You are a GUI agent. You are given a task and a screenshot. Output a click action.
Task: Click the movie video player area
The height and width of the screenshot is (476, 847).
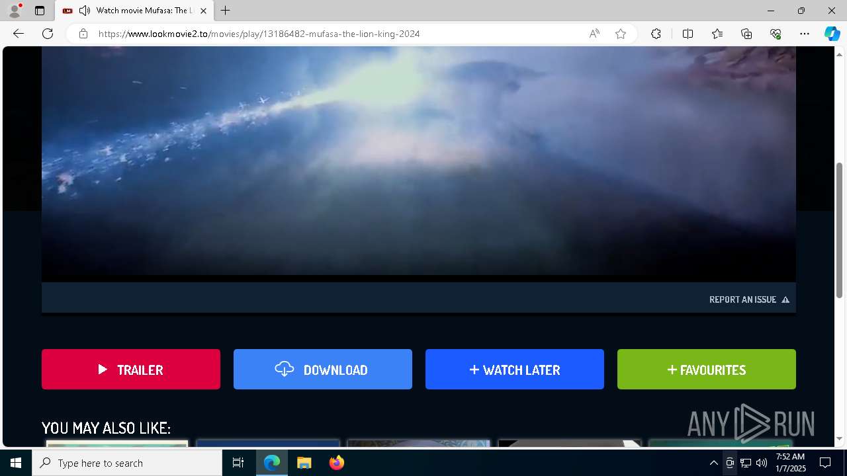pos(418,164)
